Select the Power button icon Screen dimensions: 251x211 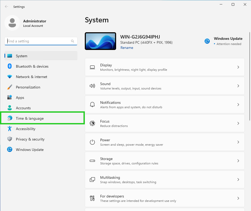[92, 142]
